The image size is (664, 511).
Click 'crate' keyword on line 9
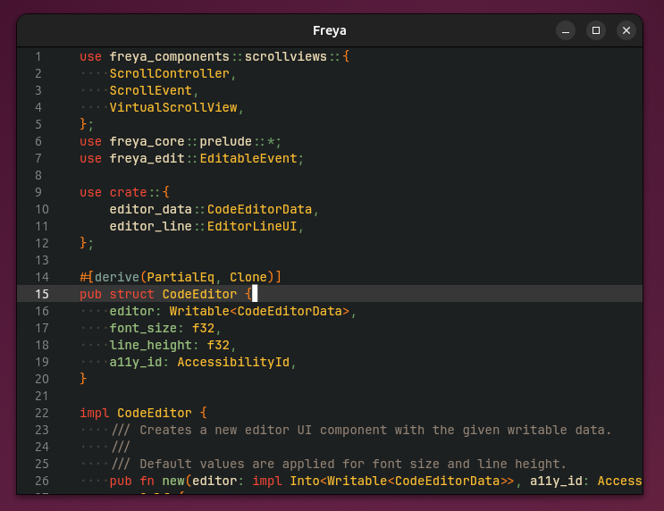click(x=129, y=192)
